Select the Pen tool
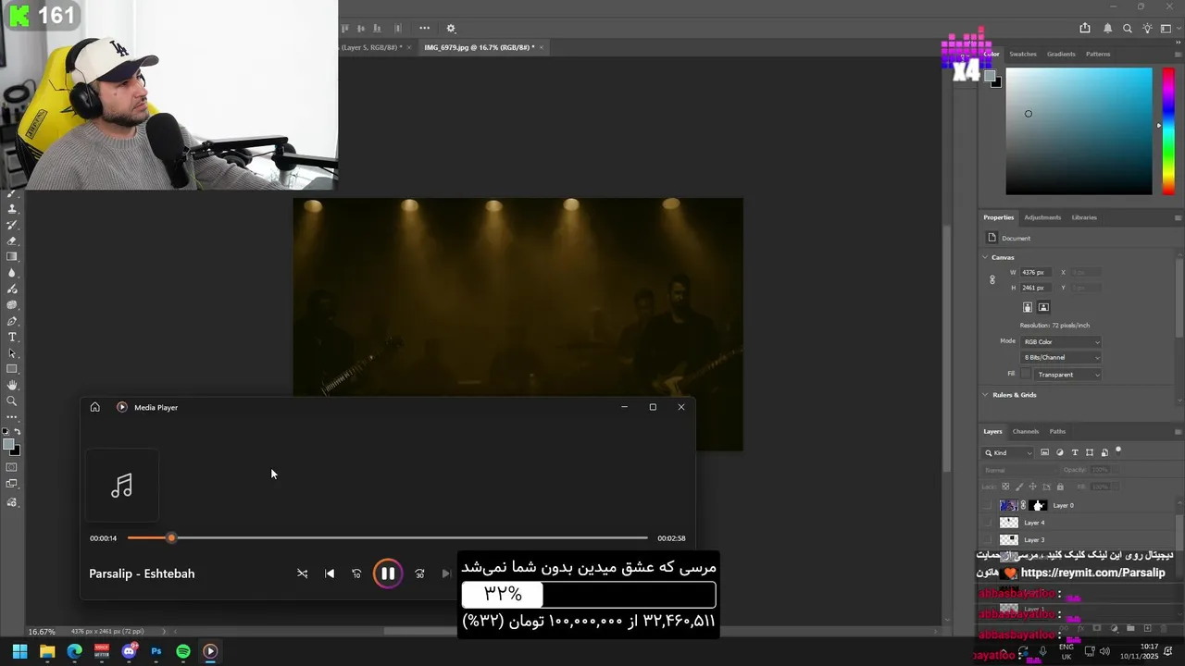Viewport: 1185px width, 666px height. click(12, 321)
